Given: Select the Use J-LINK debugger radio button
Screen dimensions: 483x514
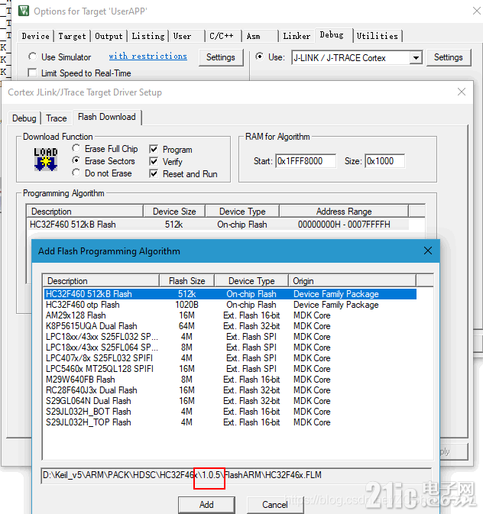Looking at the screenshot, I should coord(260,57).
